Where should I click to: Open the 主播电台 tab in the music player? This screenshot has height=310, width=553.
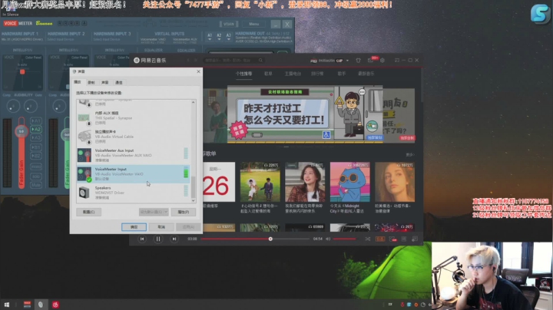tap(293, 74)
